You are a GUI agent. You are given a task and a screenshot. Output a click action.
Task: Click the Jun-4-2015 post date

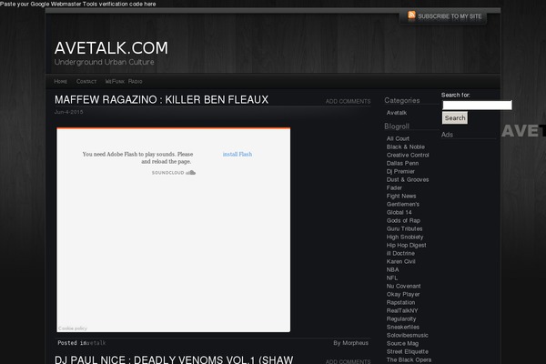click(x=68, y=112)
